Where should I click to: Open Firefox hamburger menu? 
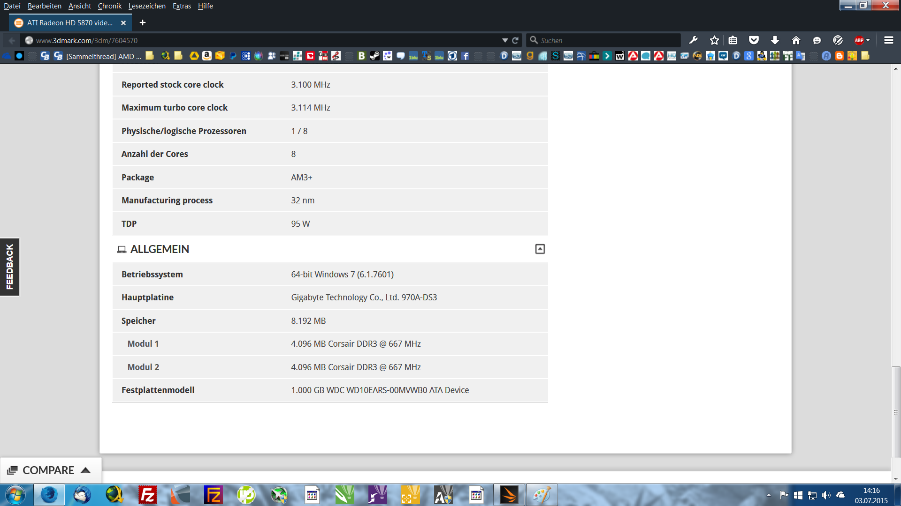coord(888,40)
